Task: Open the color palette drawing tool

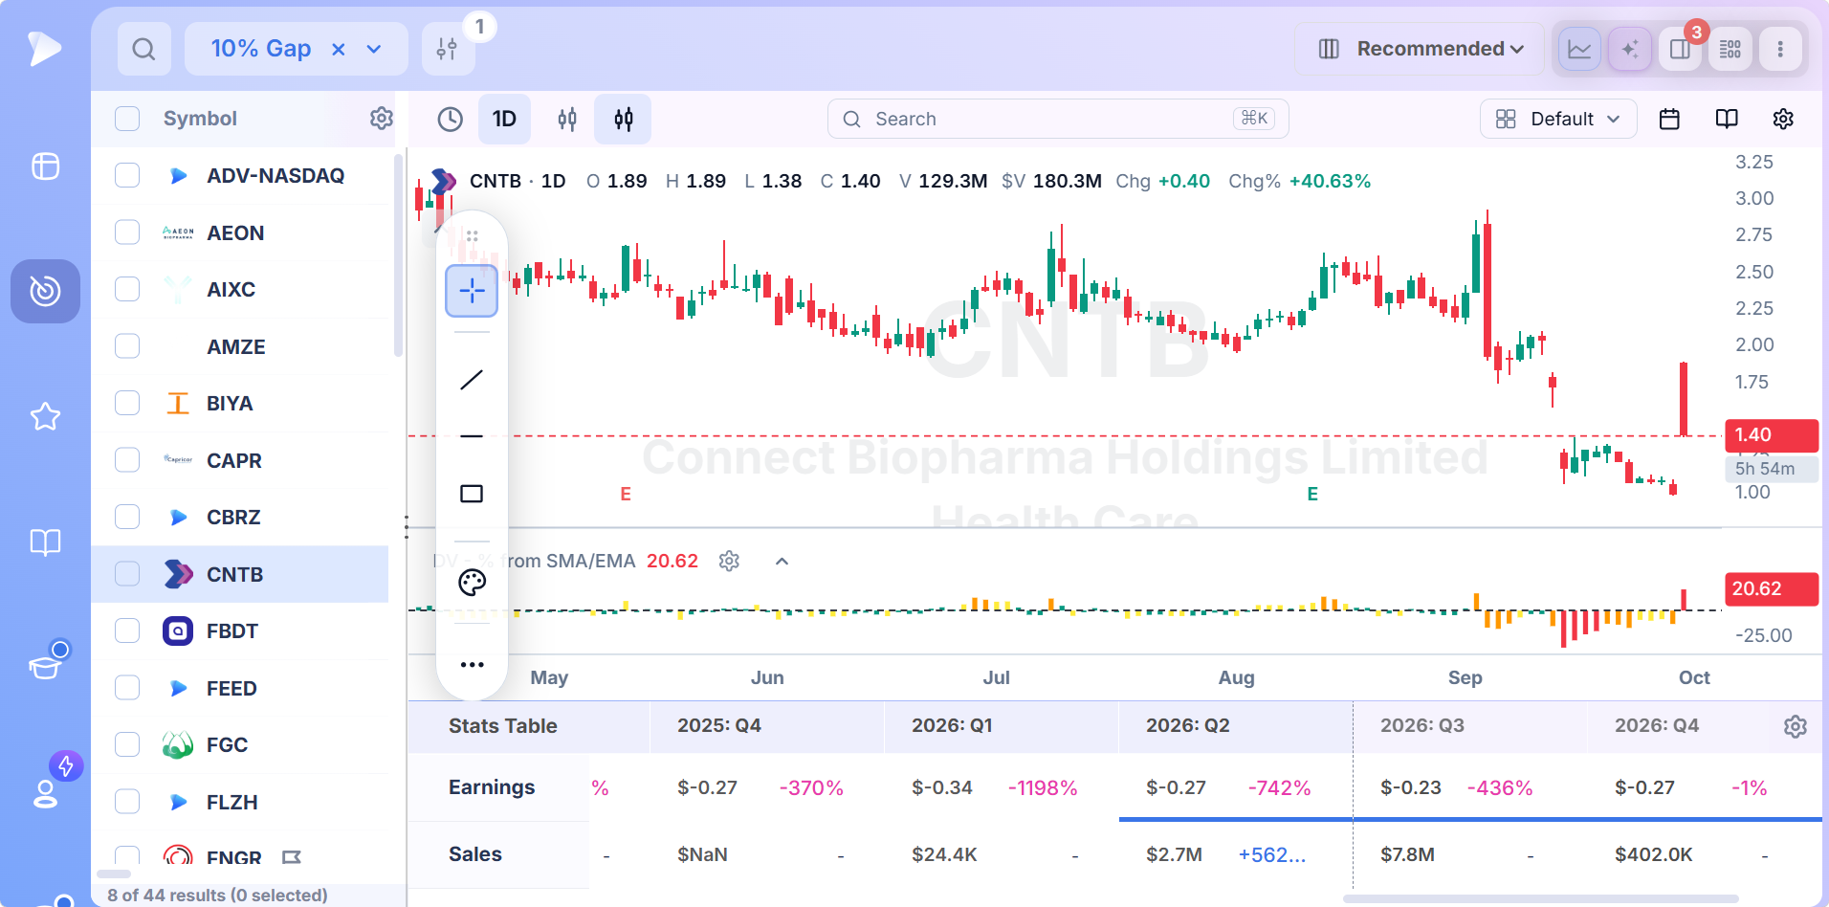Action: [x=473, y=583]
